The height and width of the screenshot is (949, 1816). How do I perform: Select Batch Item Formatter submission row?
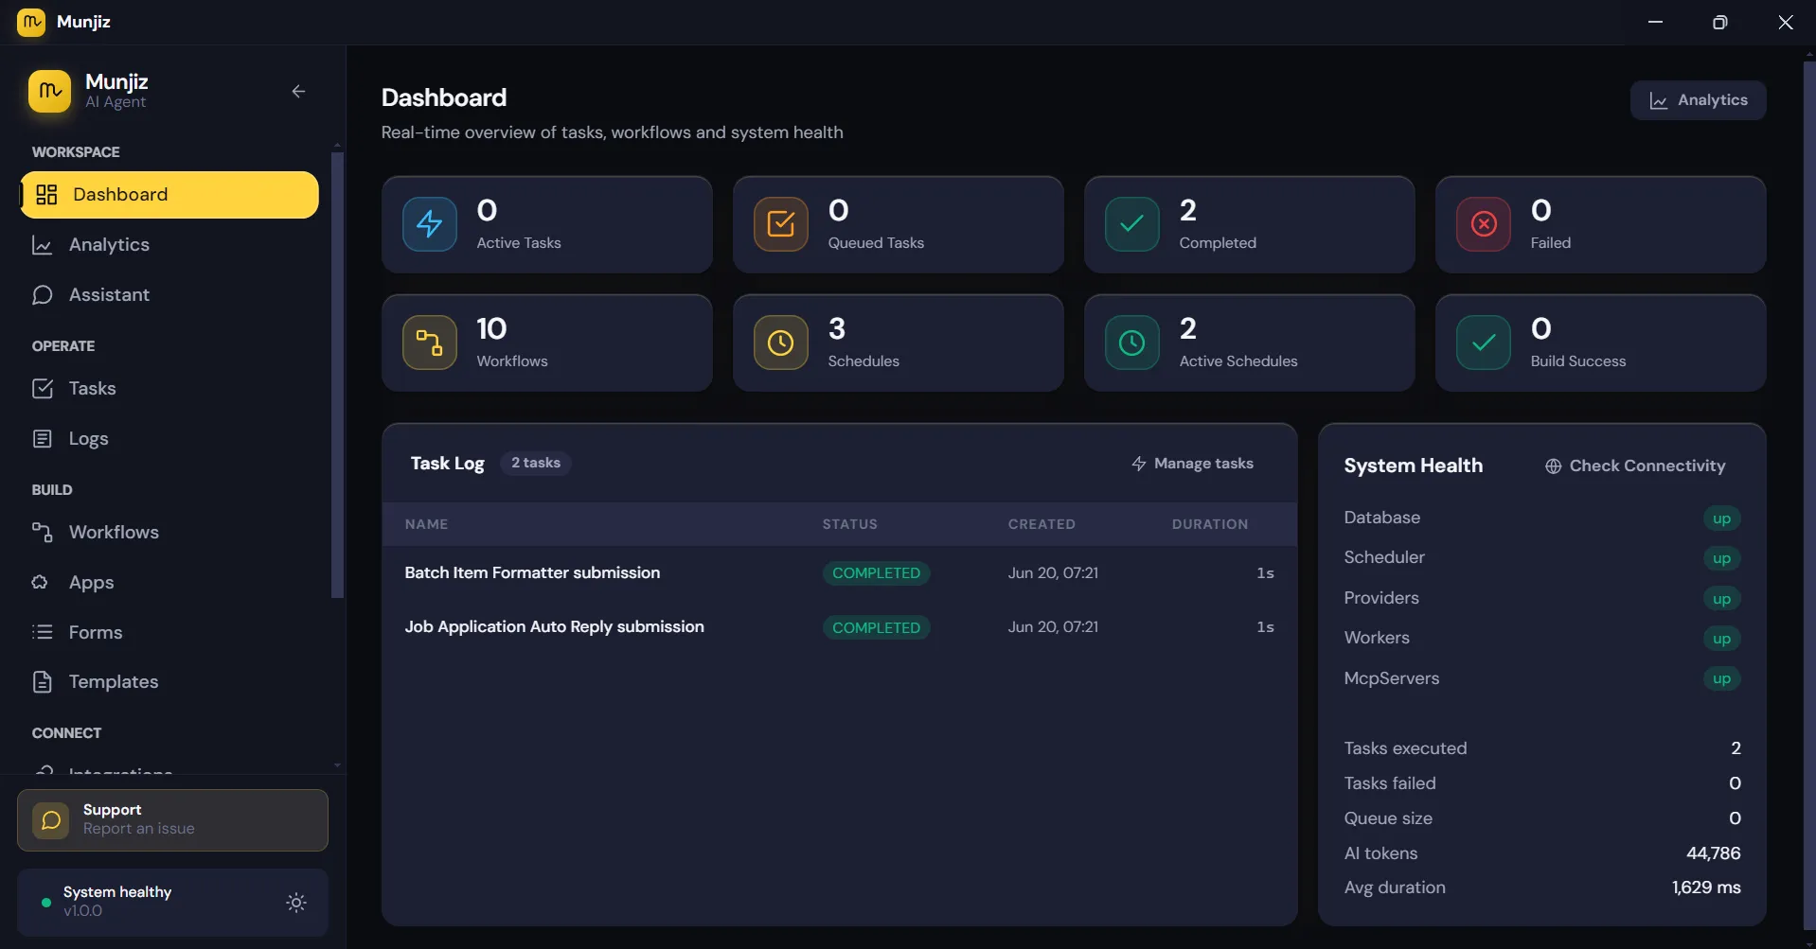point(839,573)
